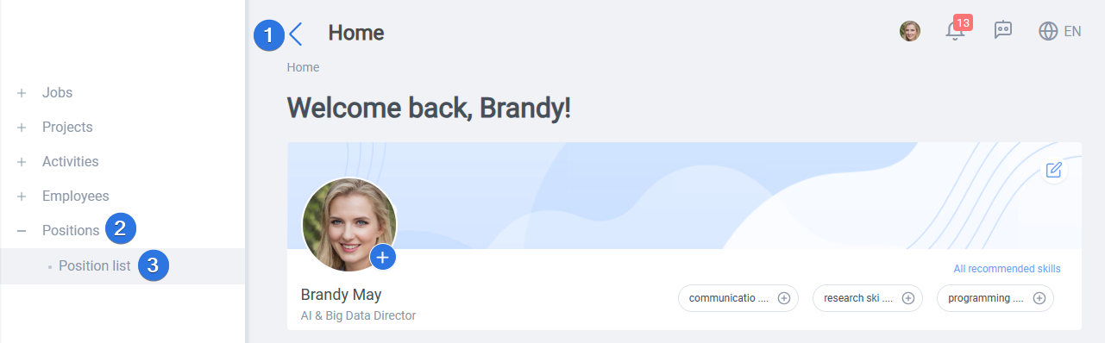Click the back chevron next to Home
The image size is (1105, 343).
pos(296,34)
